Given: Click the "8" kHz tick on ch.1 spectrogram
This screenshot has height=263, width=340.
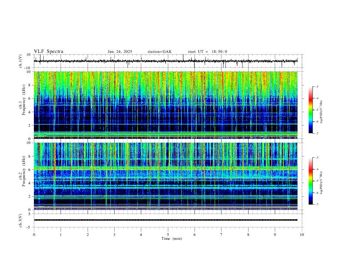Looking at the screenshot, I should click(30, 85).
